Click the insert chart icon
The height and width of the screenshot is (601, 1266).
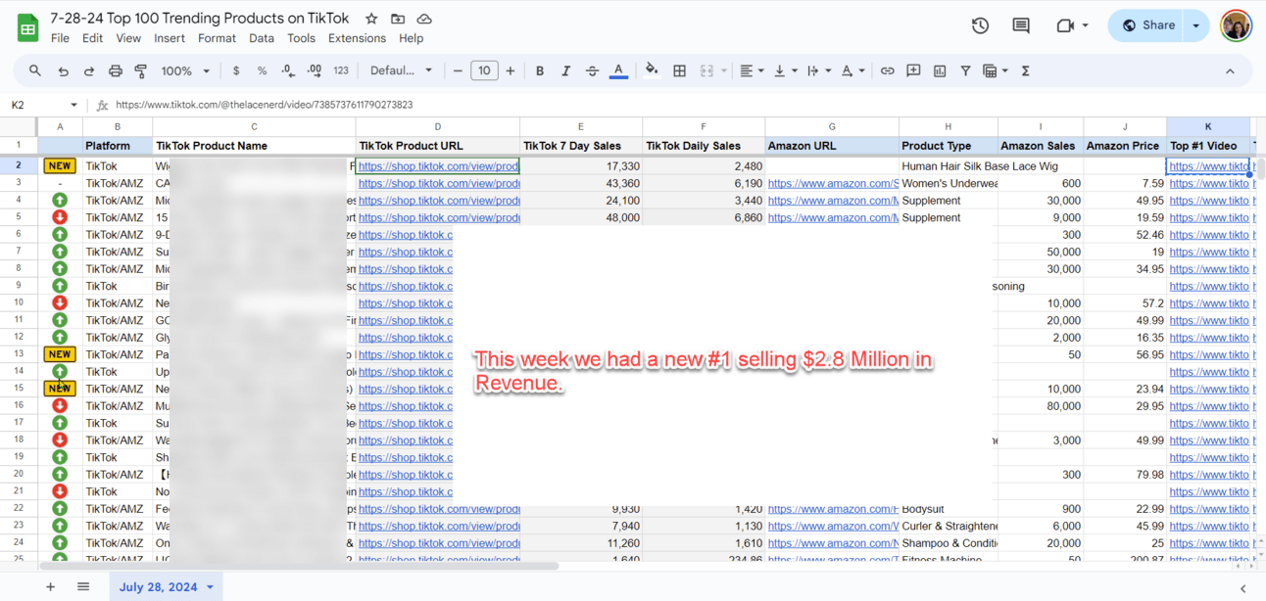point(940,70)
